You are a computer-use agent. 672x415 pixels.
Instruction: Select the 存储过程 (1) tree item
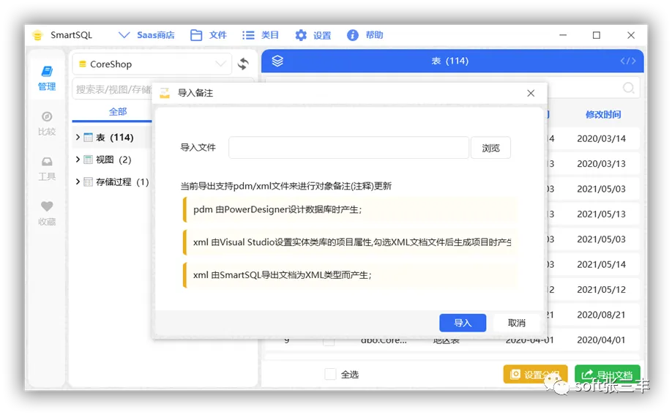click(x=122, y=182)
